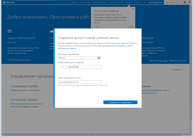This screenshot has height=137, width=193.
Task: Open the SkyDrive navigation item
Action: tap(129, 3)
